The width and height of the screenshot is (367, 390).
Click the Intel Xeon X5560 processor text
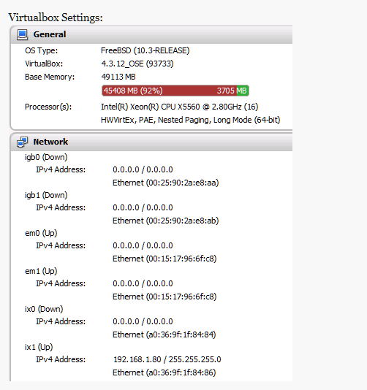click(x=180, y=107)
